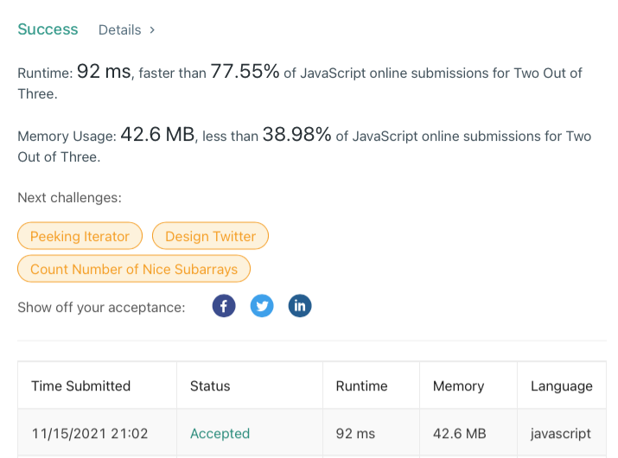This screenshot has height=458, width=618.
Task: Share acceptance on LinkedIn
Action: 300,306
